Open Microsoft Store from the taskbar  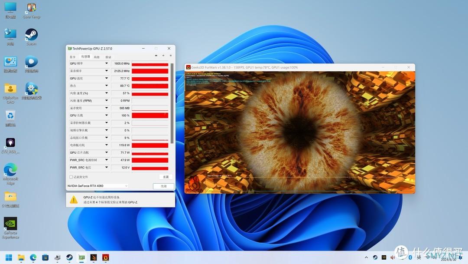[45, 257]
